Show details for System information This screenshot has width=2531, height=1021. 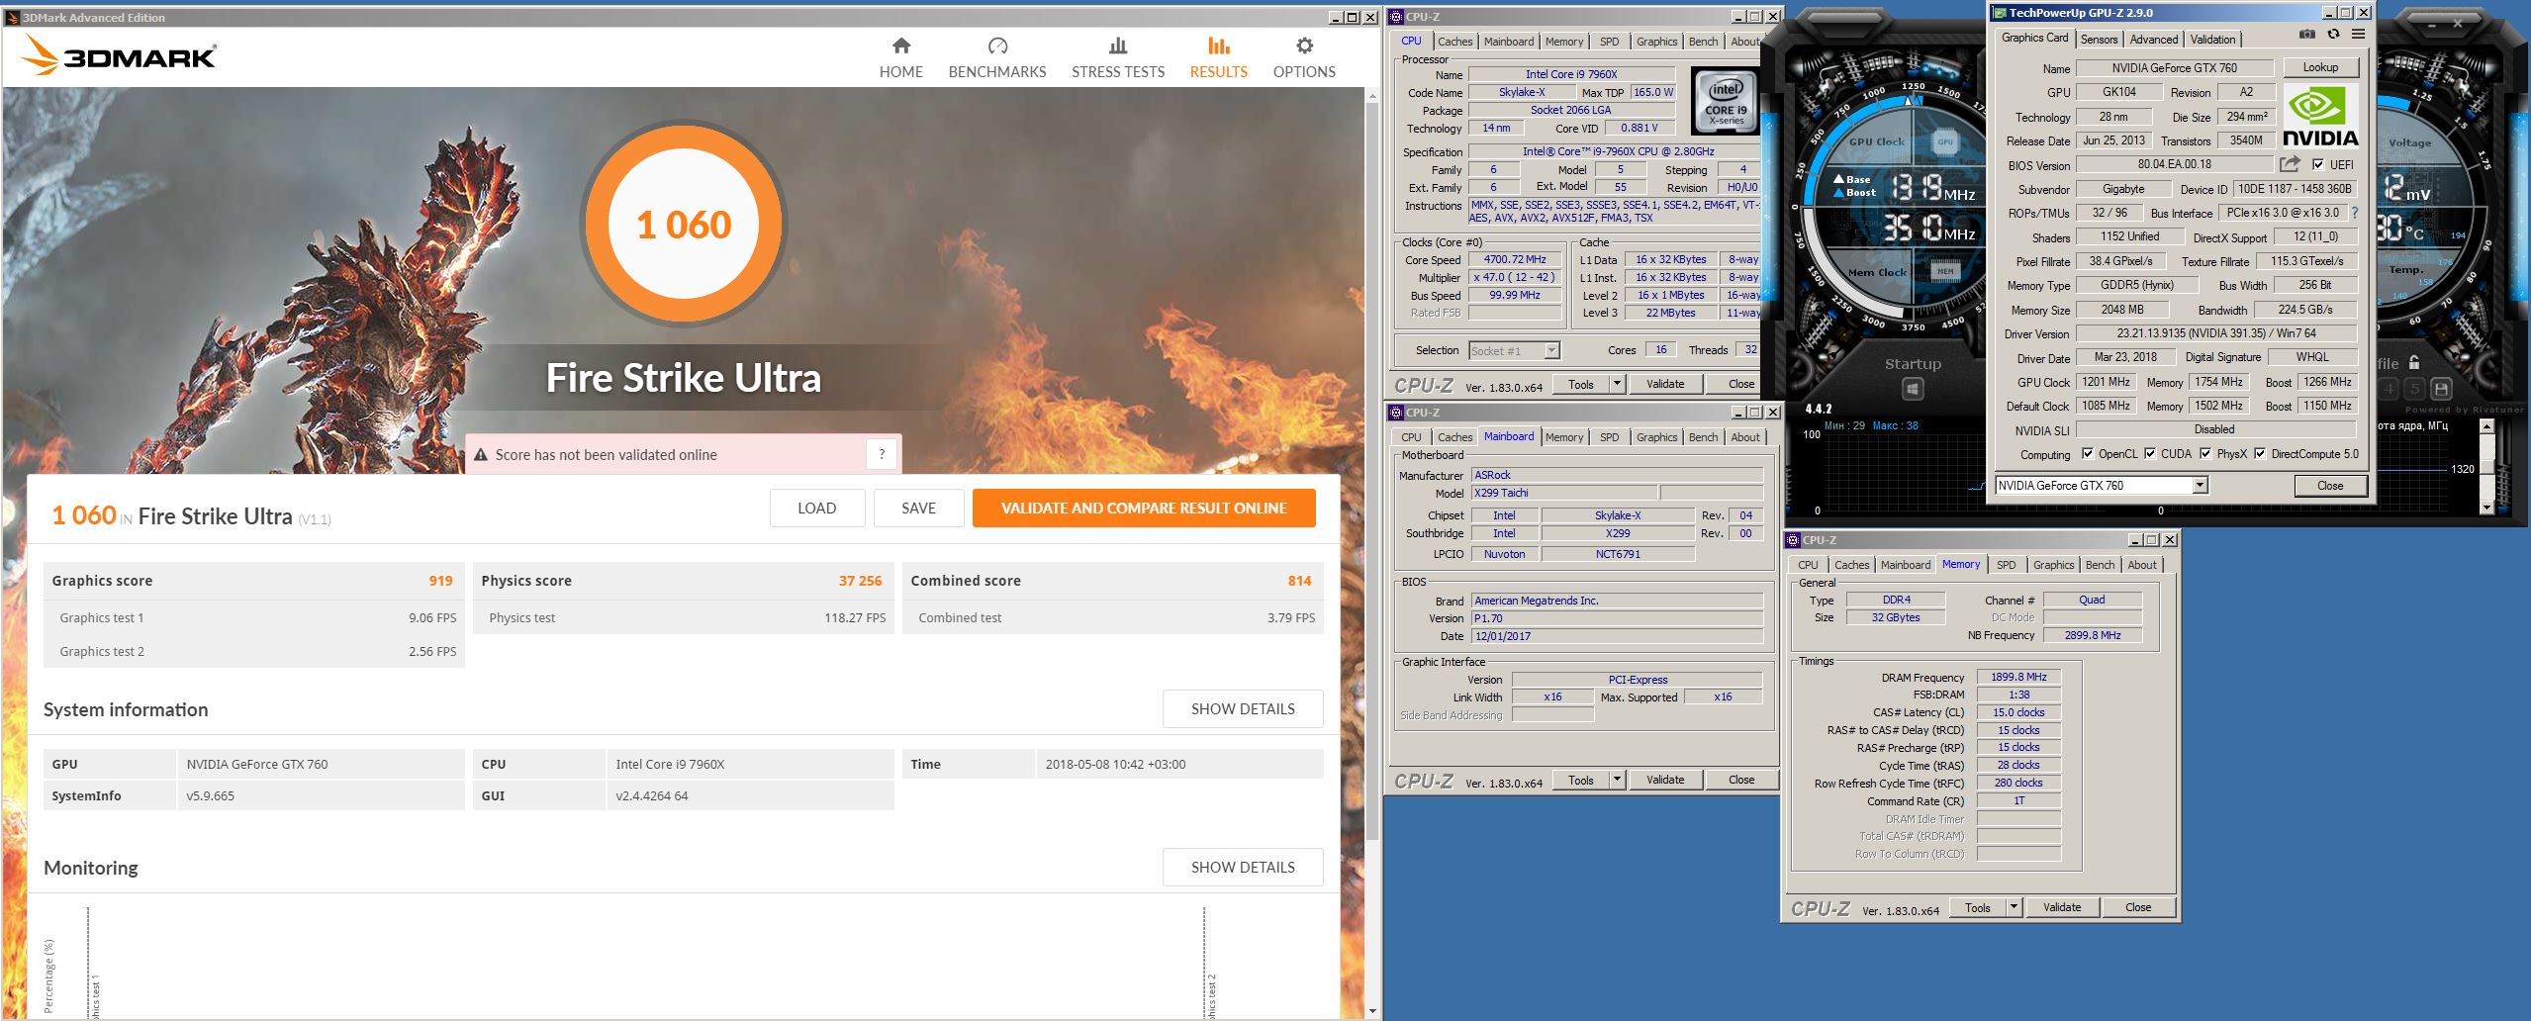[1243, 709]
